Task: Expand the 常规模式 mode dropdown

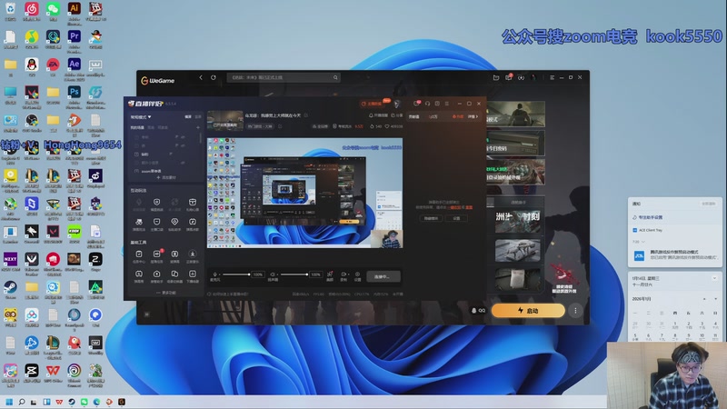Action: coord(142,116)
